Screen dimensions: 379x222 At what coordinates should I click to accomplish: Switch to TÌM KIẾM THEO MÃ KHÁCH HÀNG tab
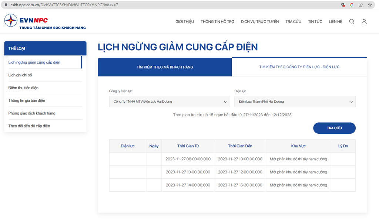tap(165, 67)
